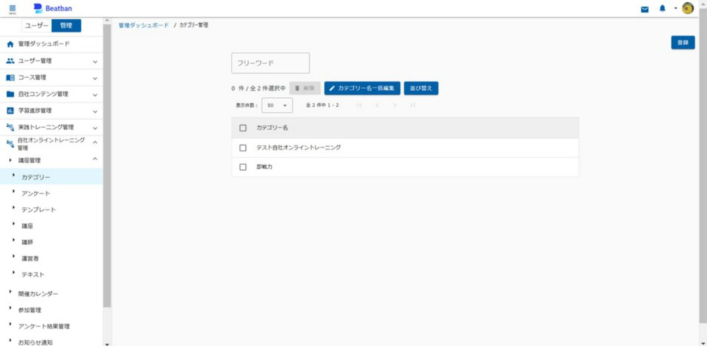Click the sidebar scroll-down arrow
Screen dimensions: 707x346
point(107,344)
